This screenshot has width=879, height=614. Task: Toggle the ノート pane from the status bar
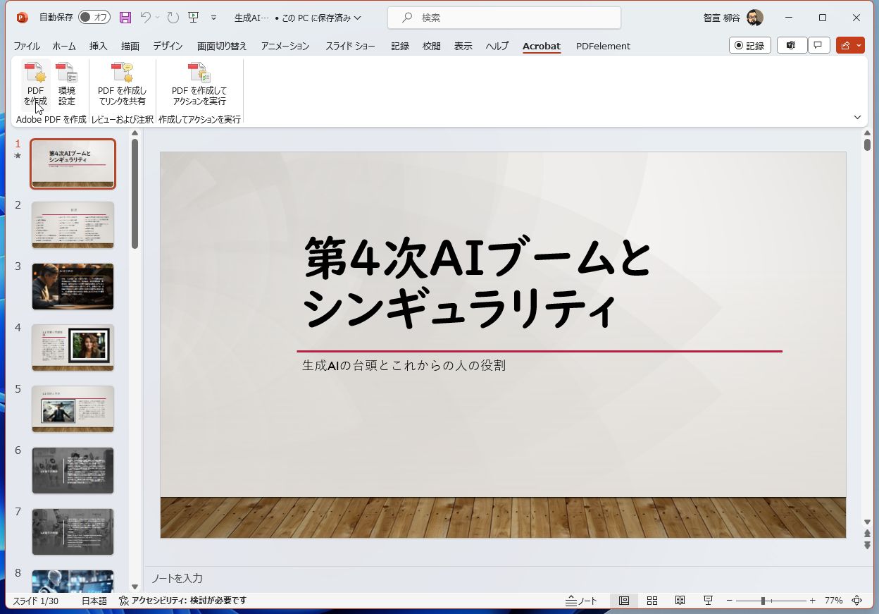tap(582, 600)
